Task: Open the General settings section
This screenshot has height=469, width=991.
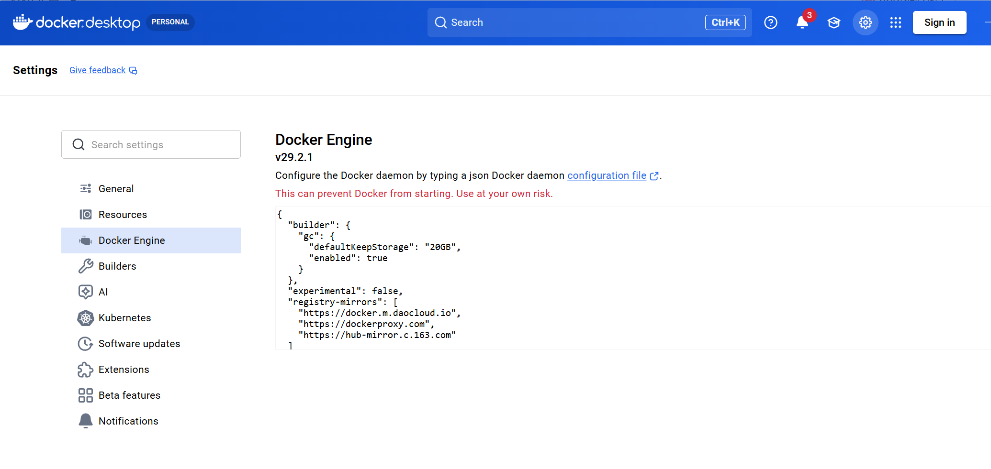Action: pyautogui.click(x=151, y=189)
